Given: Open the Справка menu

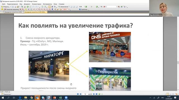Looking at the screenshot, I should (62, 4).
